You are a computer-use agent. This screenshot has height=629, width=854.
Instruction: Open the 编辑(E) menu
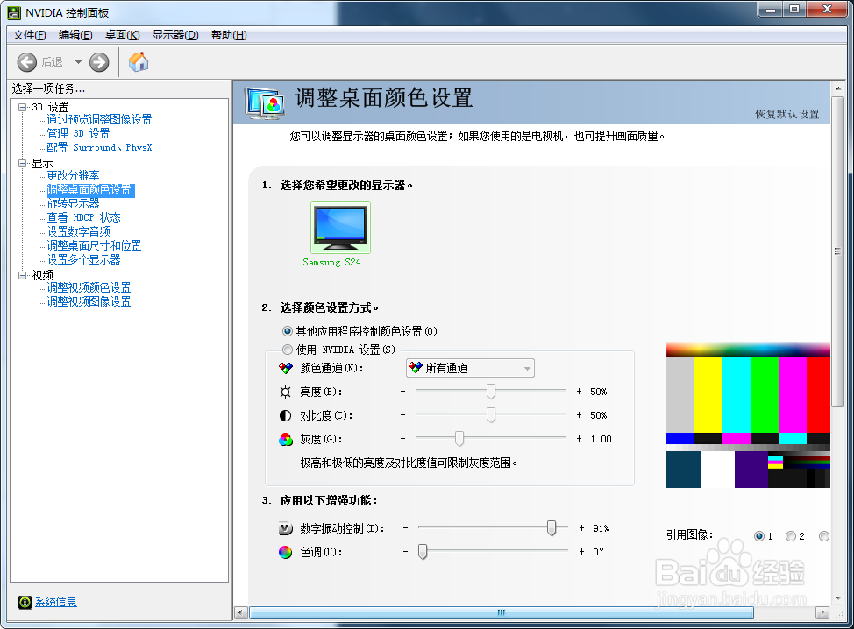(x=75, y=35)
